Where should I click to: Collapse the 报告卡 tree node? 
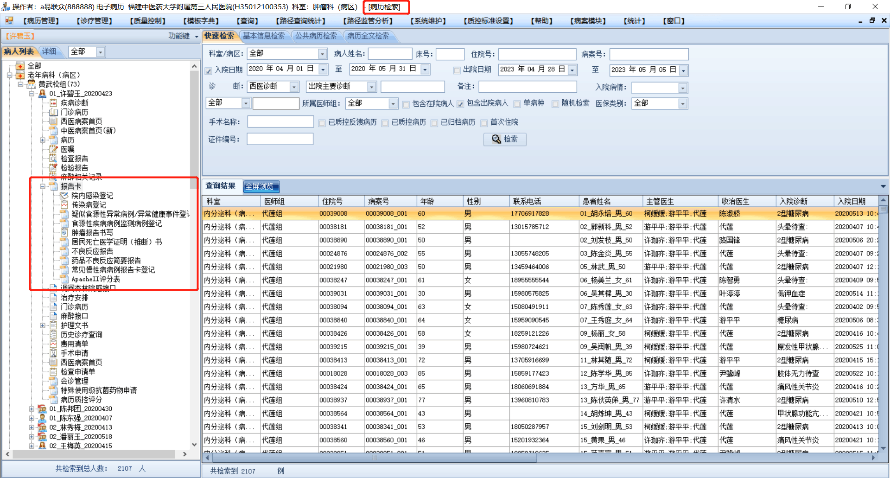(x=43, y=186)
